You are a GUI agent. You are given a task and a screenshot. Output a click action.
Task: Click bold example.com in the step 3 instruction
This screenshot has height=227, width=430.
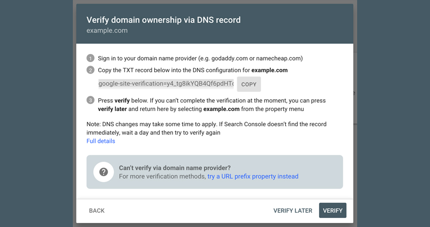221,109
